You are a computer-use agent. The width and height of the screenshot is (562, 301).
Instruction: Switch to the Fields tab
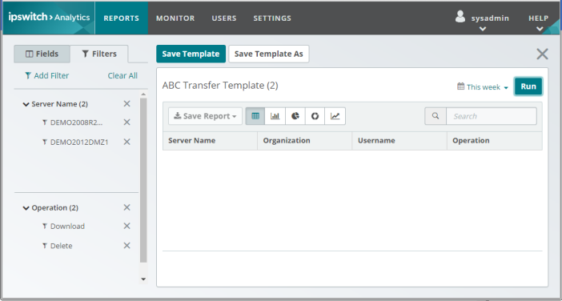42,54
